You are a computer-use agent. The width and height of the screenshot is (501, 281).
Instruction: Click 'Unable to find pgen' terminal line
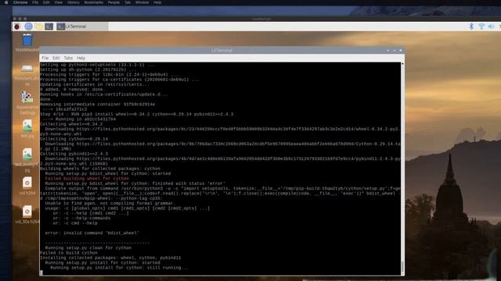click(x=110, y=203)
